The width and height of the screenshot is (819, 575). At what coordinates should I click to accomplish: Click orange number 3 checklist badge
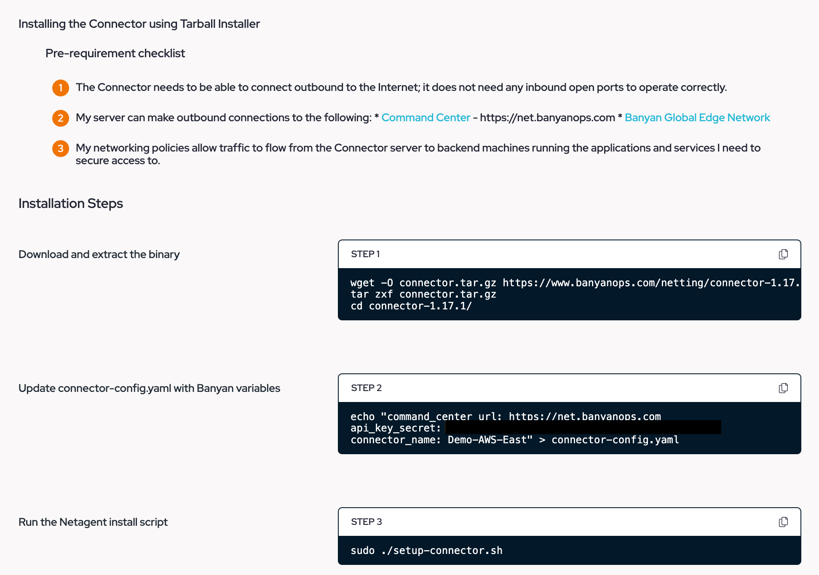click(61, 148)
